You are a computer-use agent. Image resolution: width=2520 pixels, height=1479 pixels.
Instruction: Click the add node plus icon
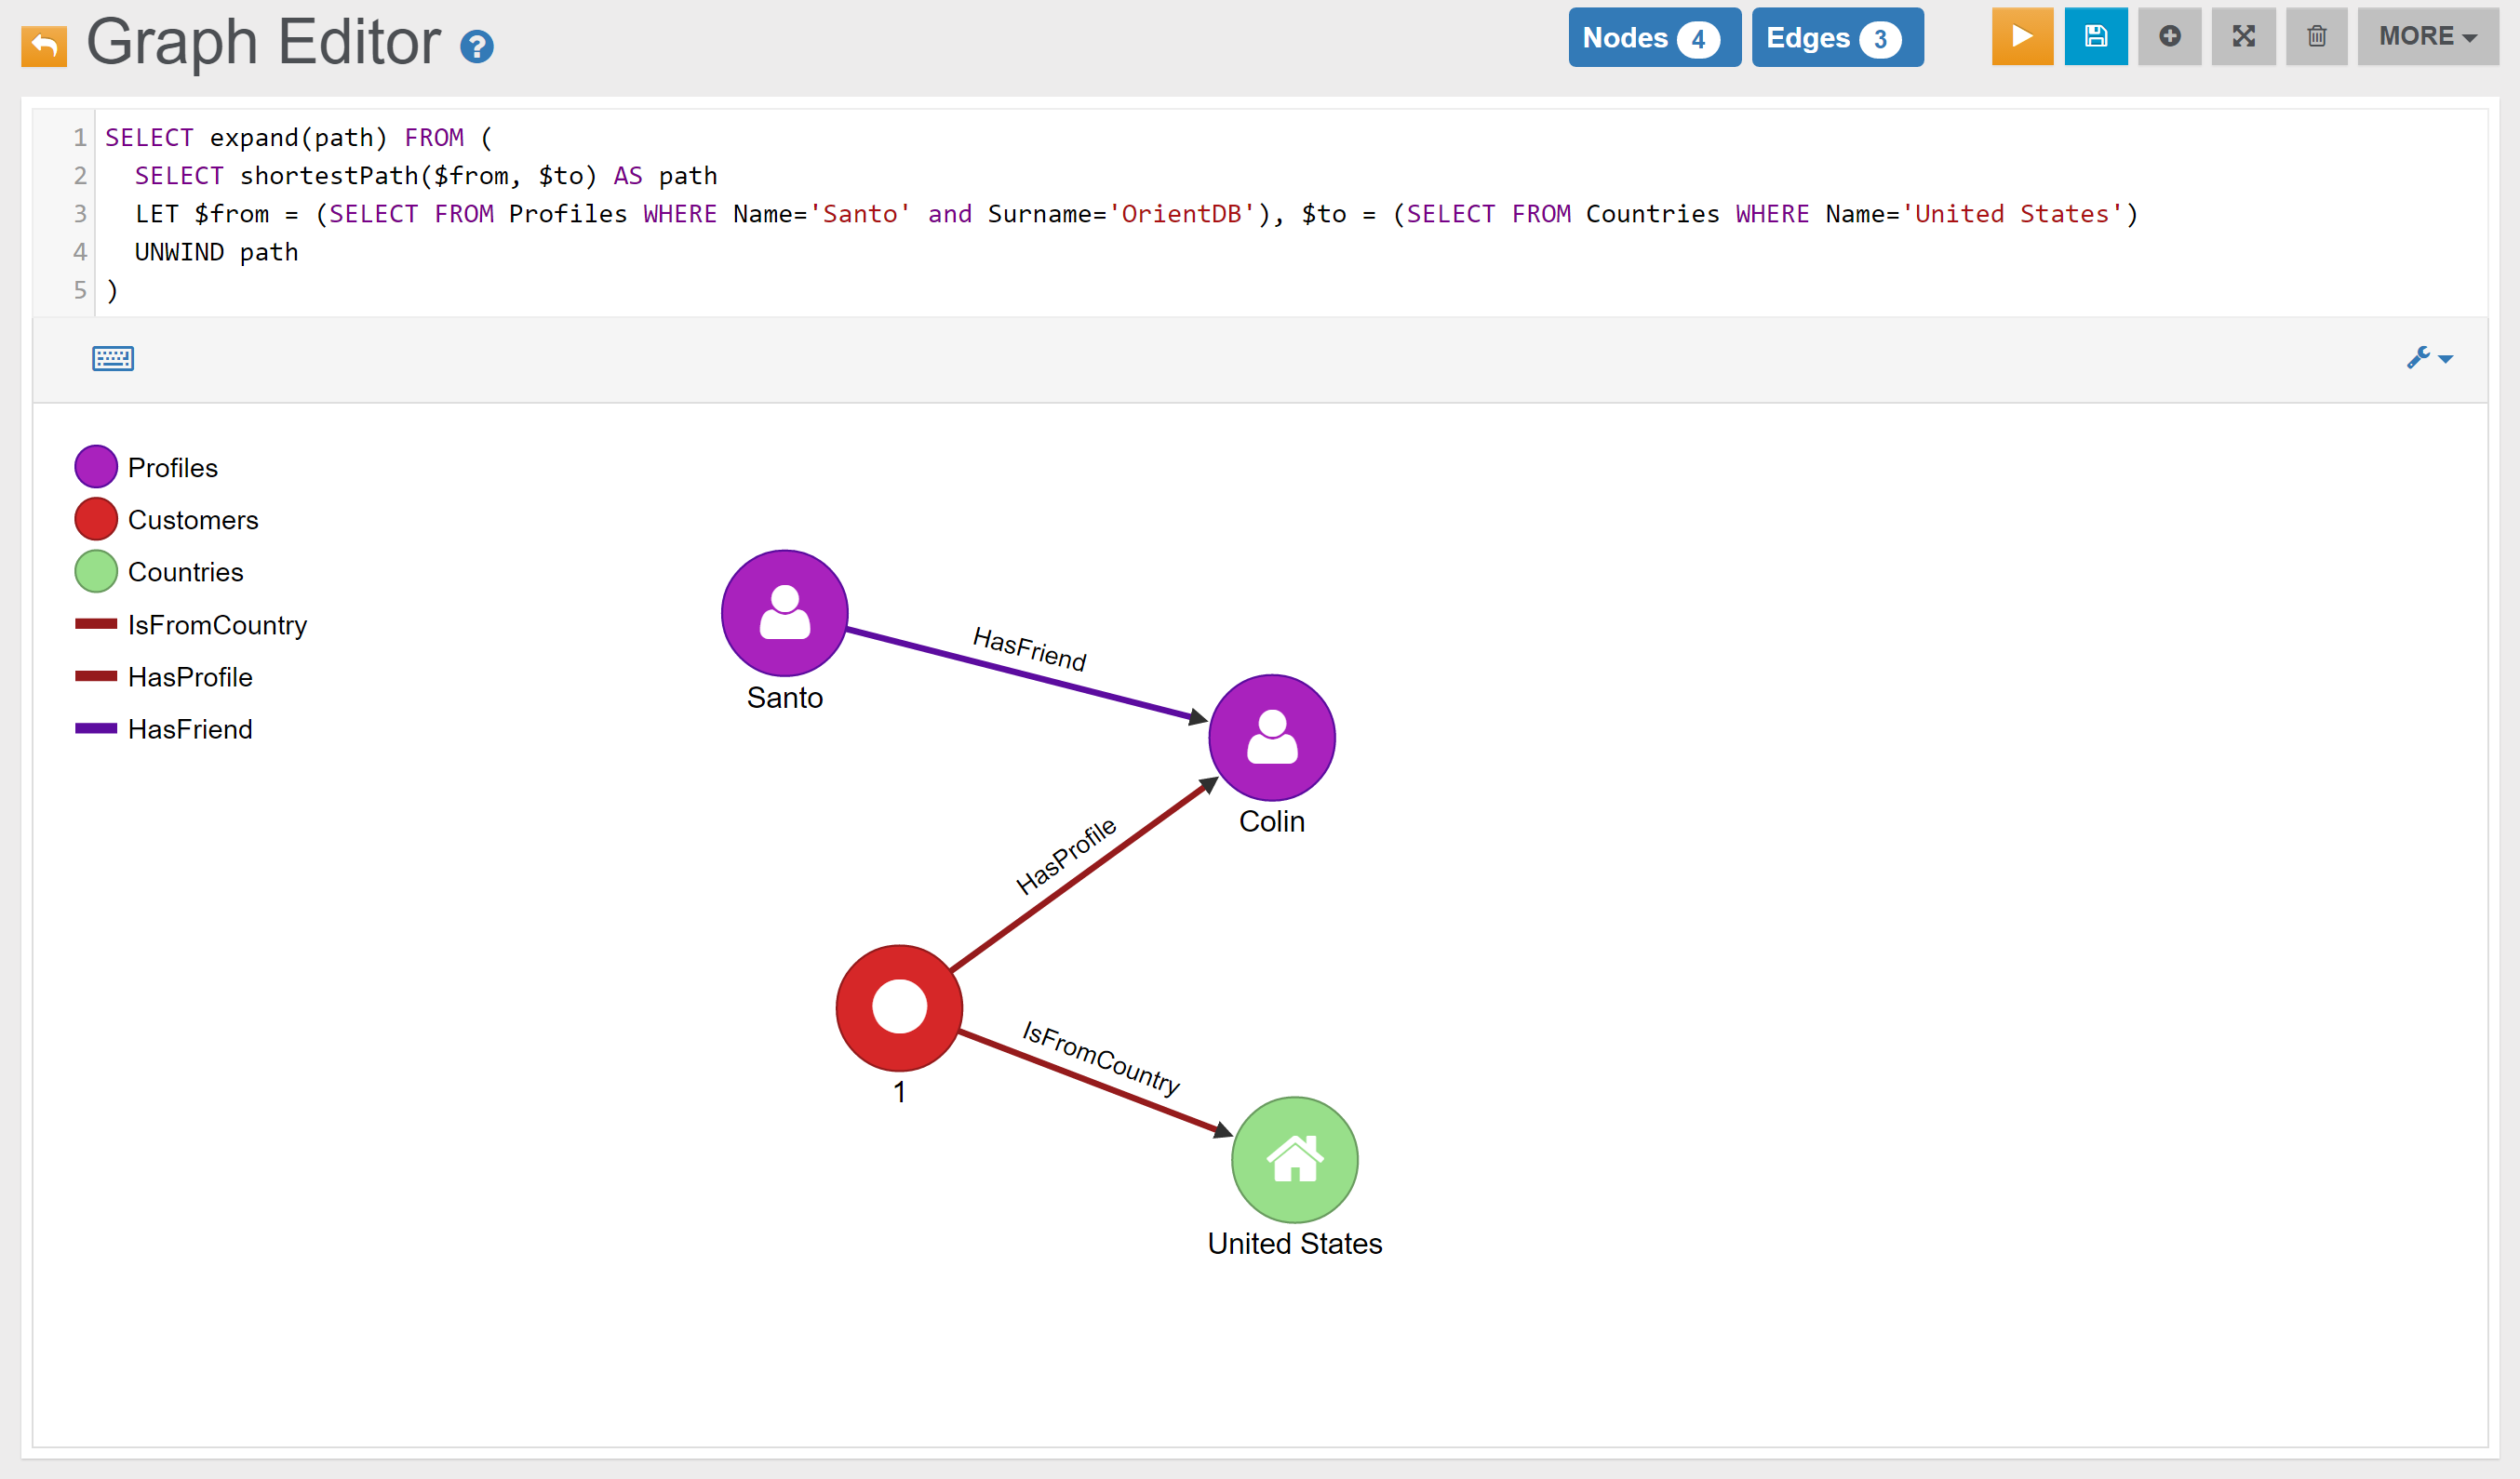pyautogui.click(x=2169, y=37)
